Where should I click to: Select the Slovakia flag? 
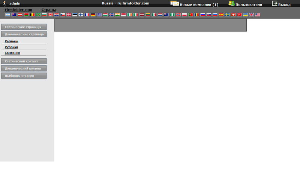click(209, 15)
